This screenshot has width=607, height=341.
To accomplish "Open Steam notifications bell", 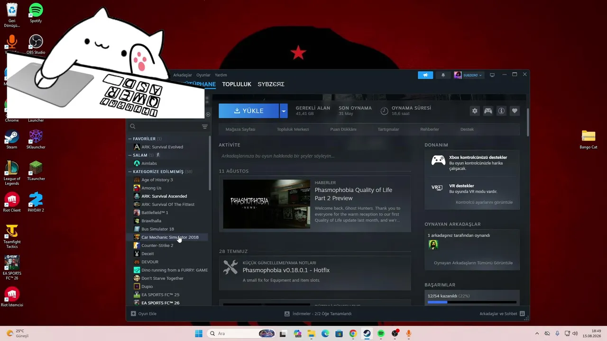I will pos(443,75).
